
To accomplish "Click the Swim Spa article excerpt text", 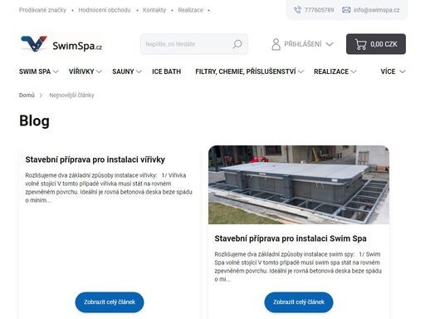I will click(x=298, y=267).
